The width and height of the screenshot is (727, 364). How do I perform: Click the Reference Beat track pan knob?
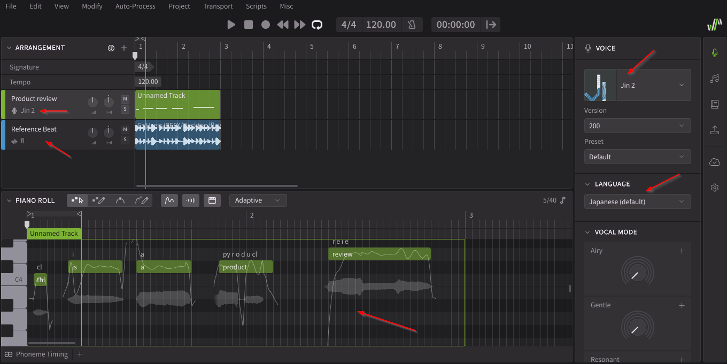(x=109, y=131)
